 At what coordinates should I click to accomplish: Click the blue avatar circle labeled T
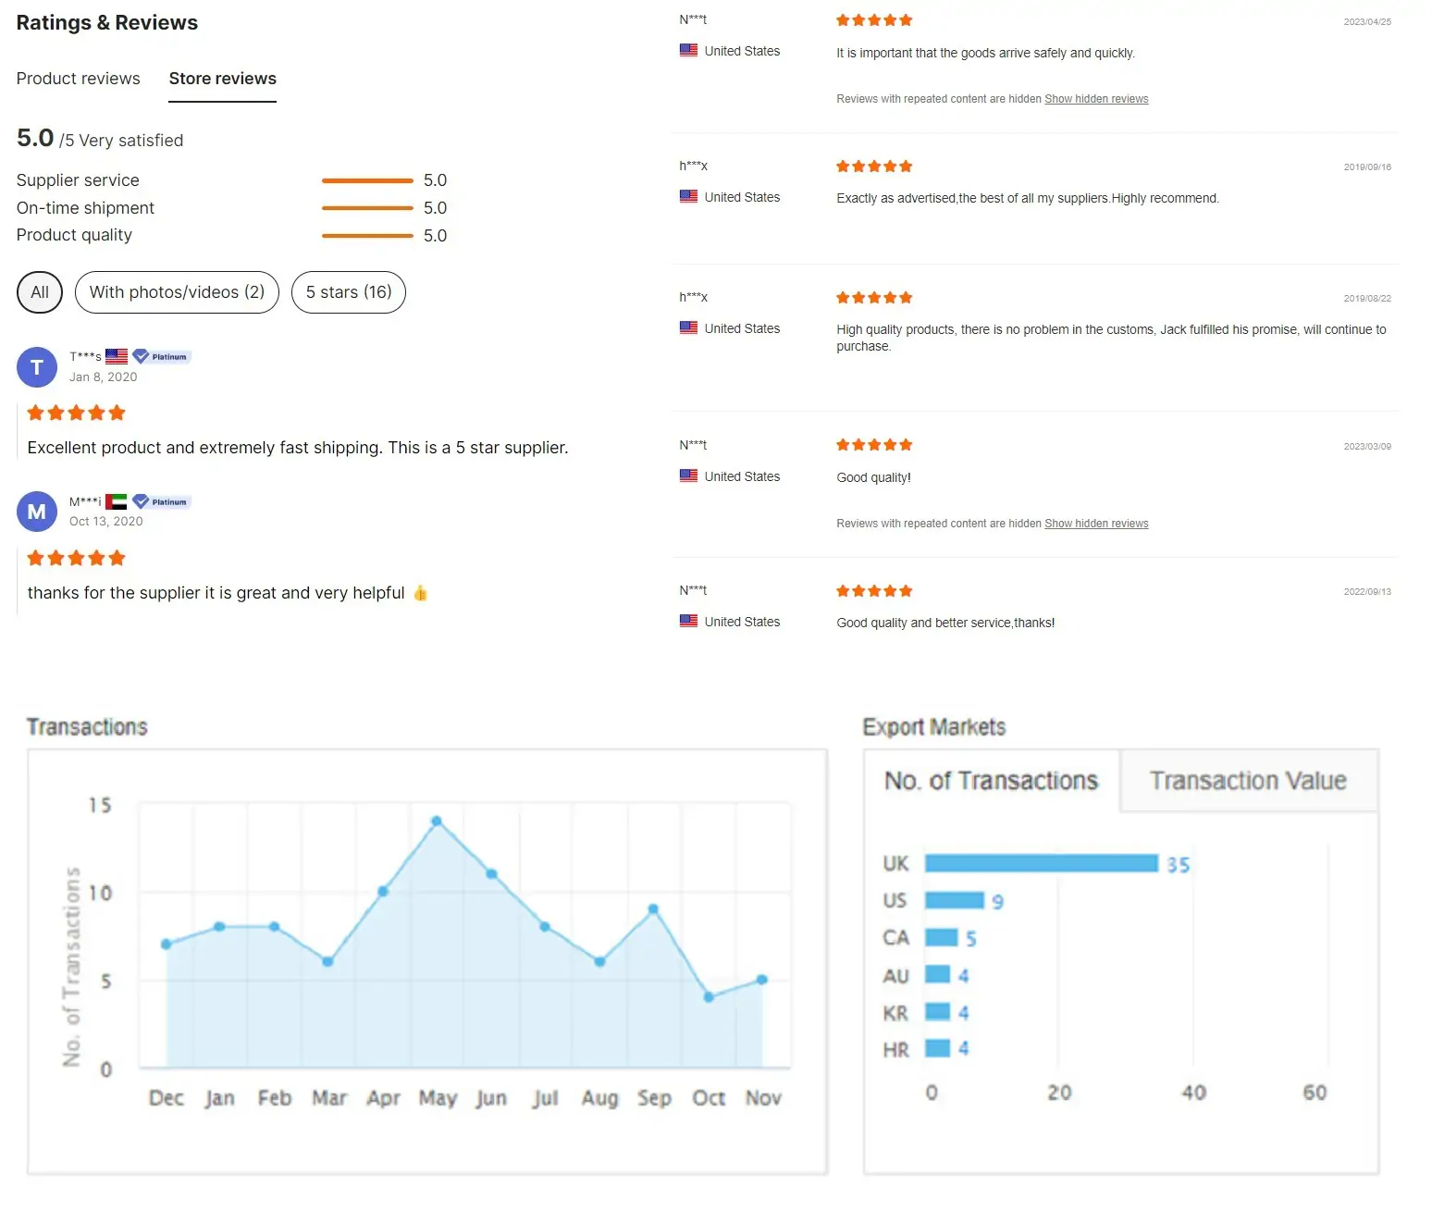pos(37,367)
